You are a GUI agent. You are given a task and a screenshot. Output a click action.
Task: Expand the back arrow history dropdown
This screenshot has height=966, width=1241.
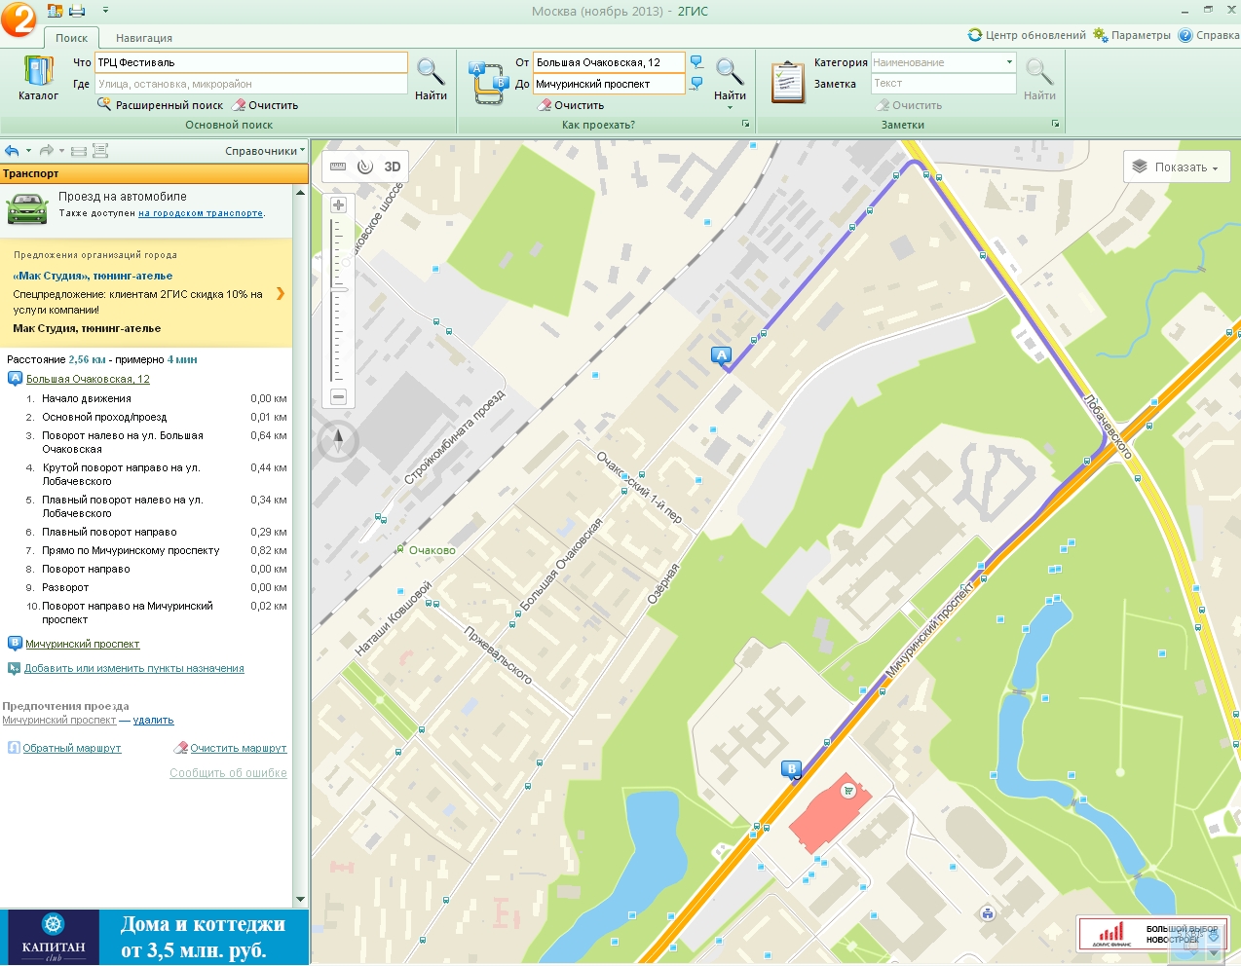(x=28, y=151)
